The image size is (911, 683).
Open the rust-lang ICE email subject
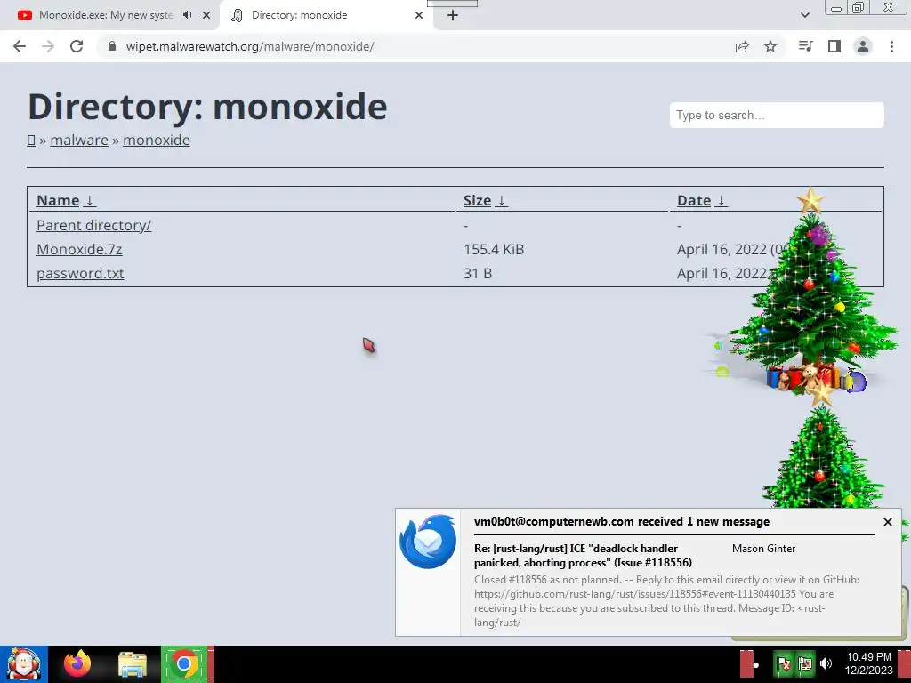(x=583, y=555)
